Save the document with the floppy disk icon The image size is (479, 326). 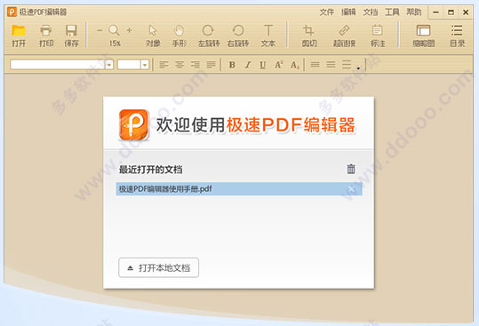[x=71, y=36]
